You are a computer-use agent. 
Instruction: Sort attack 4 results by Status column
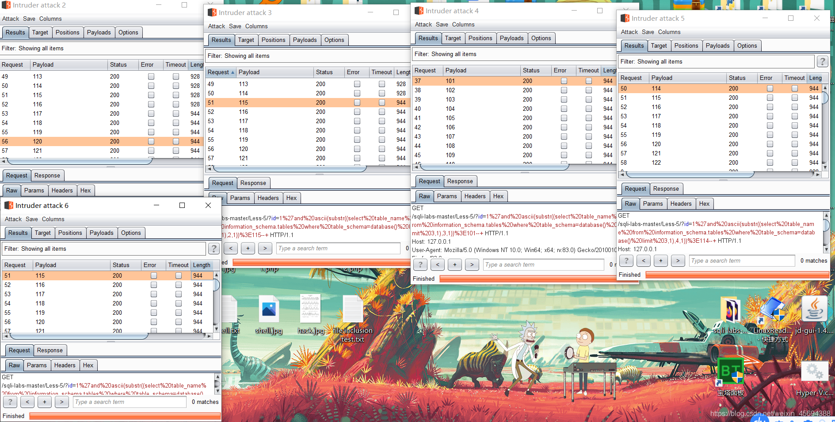pyautogui.click(x=536, y=70)
